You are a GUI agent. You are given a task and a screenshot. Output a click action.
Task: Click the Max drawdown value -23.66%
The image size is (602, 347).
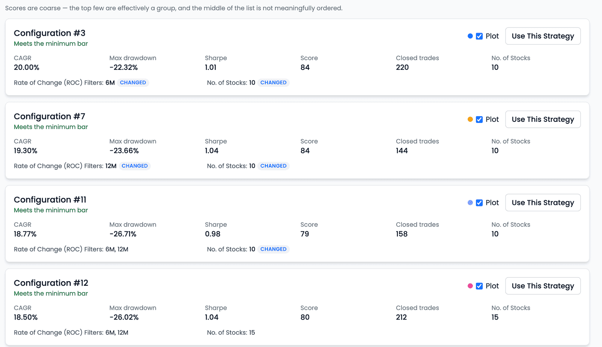coord(124,151)
